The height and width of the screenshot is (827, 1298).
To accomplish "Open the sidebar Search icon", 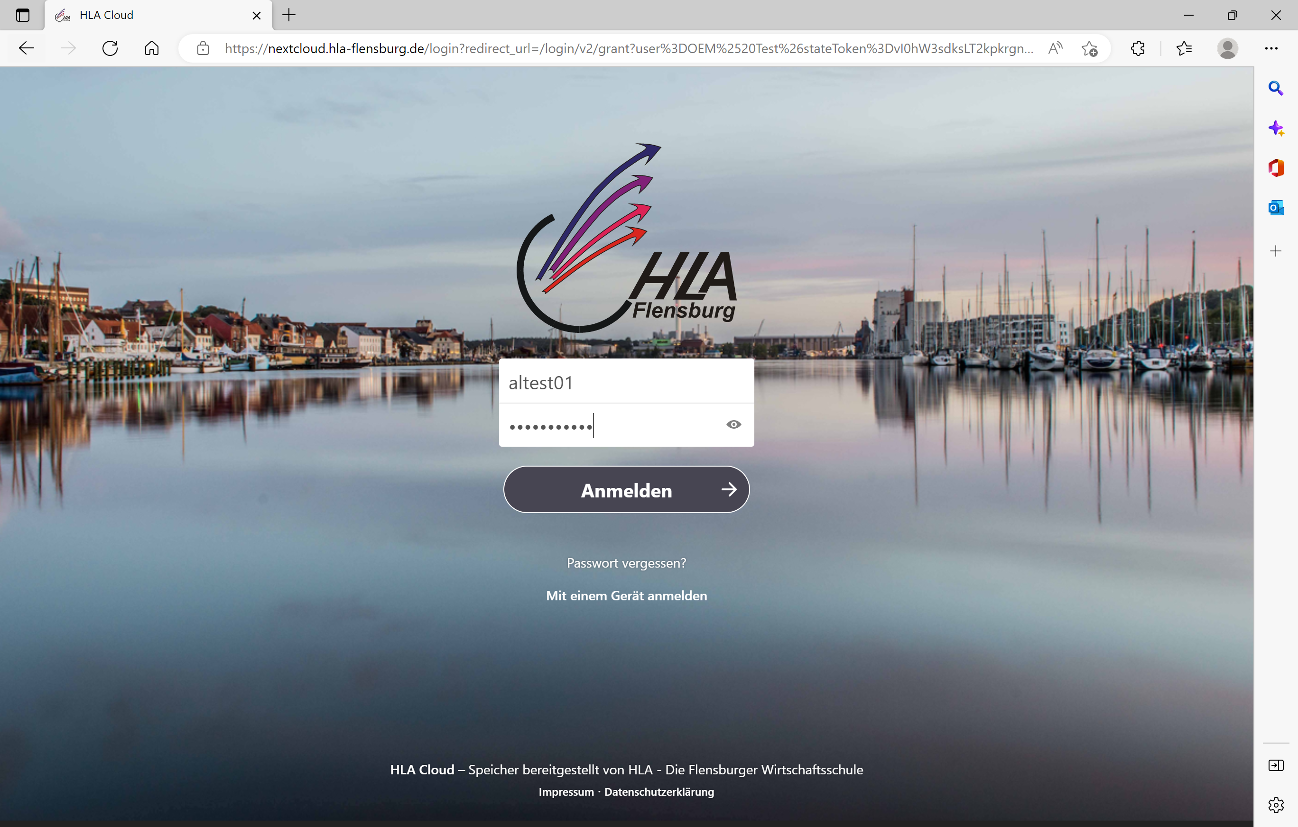I will click(x=1275, y=88).
